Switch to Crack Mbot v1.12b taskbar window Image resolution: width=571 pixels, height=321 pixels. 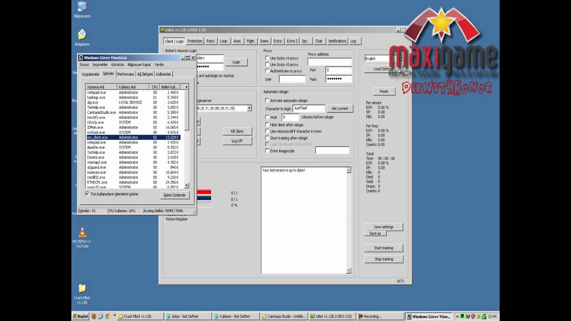pyautogui.click(x=140, y=317)
